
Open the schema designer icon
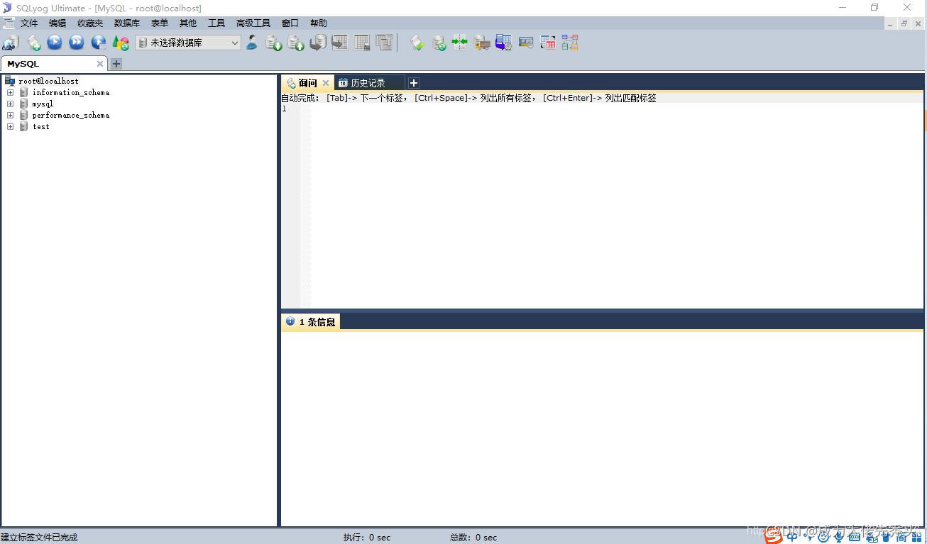570,43
